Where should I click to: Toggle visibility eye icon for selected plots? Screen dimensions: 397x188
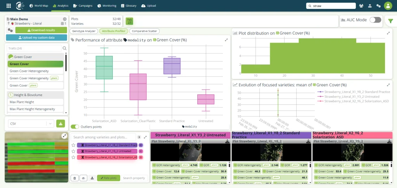pyautogui.click(x=83, y=178)
